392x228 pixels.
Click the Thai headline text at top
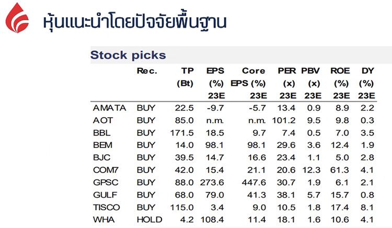[x=135, y=22]
